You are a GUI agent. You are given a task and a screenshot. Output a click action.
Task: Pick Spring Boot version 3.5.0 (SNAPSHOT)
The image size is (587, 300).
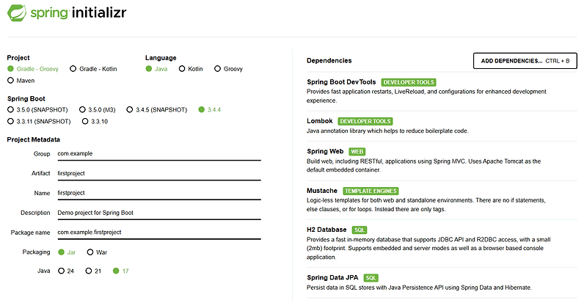11,110
